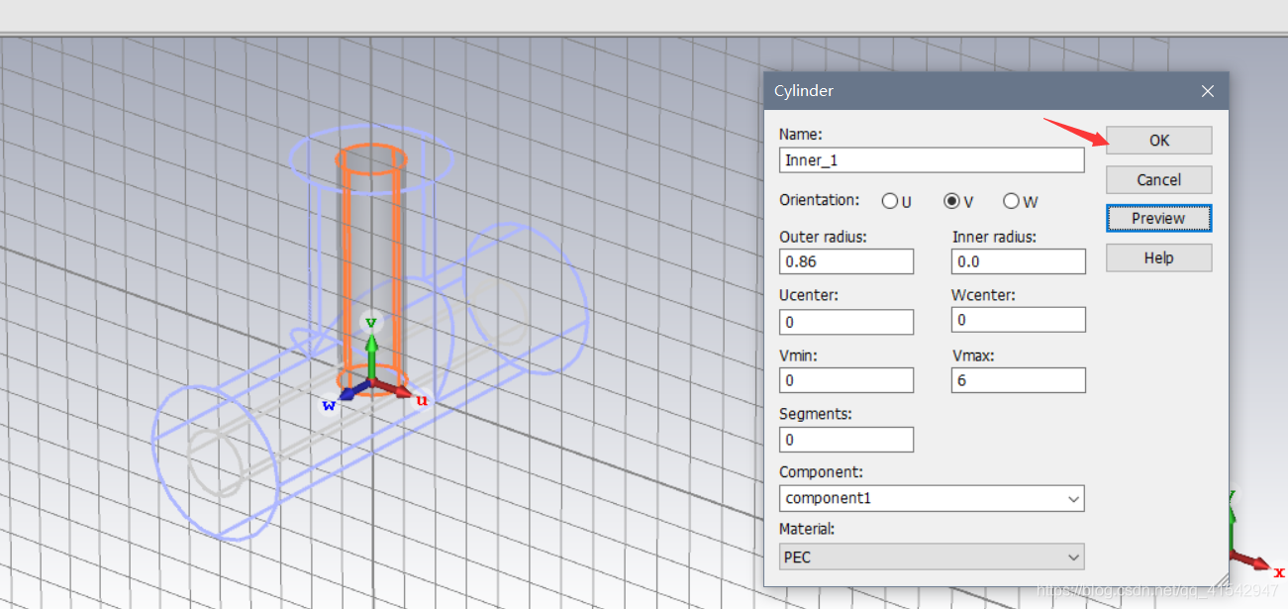1288x609 pixels.
Task: Edit the Vmin value field
Action: point(846,380)
